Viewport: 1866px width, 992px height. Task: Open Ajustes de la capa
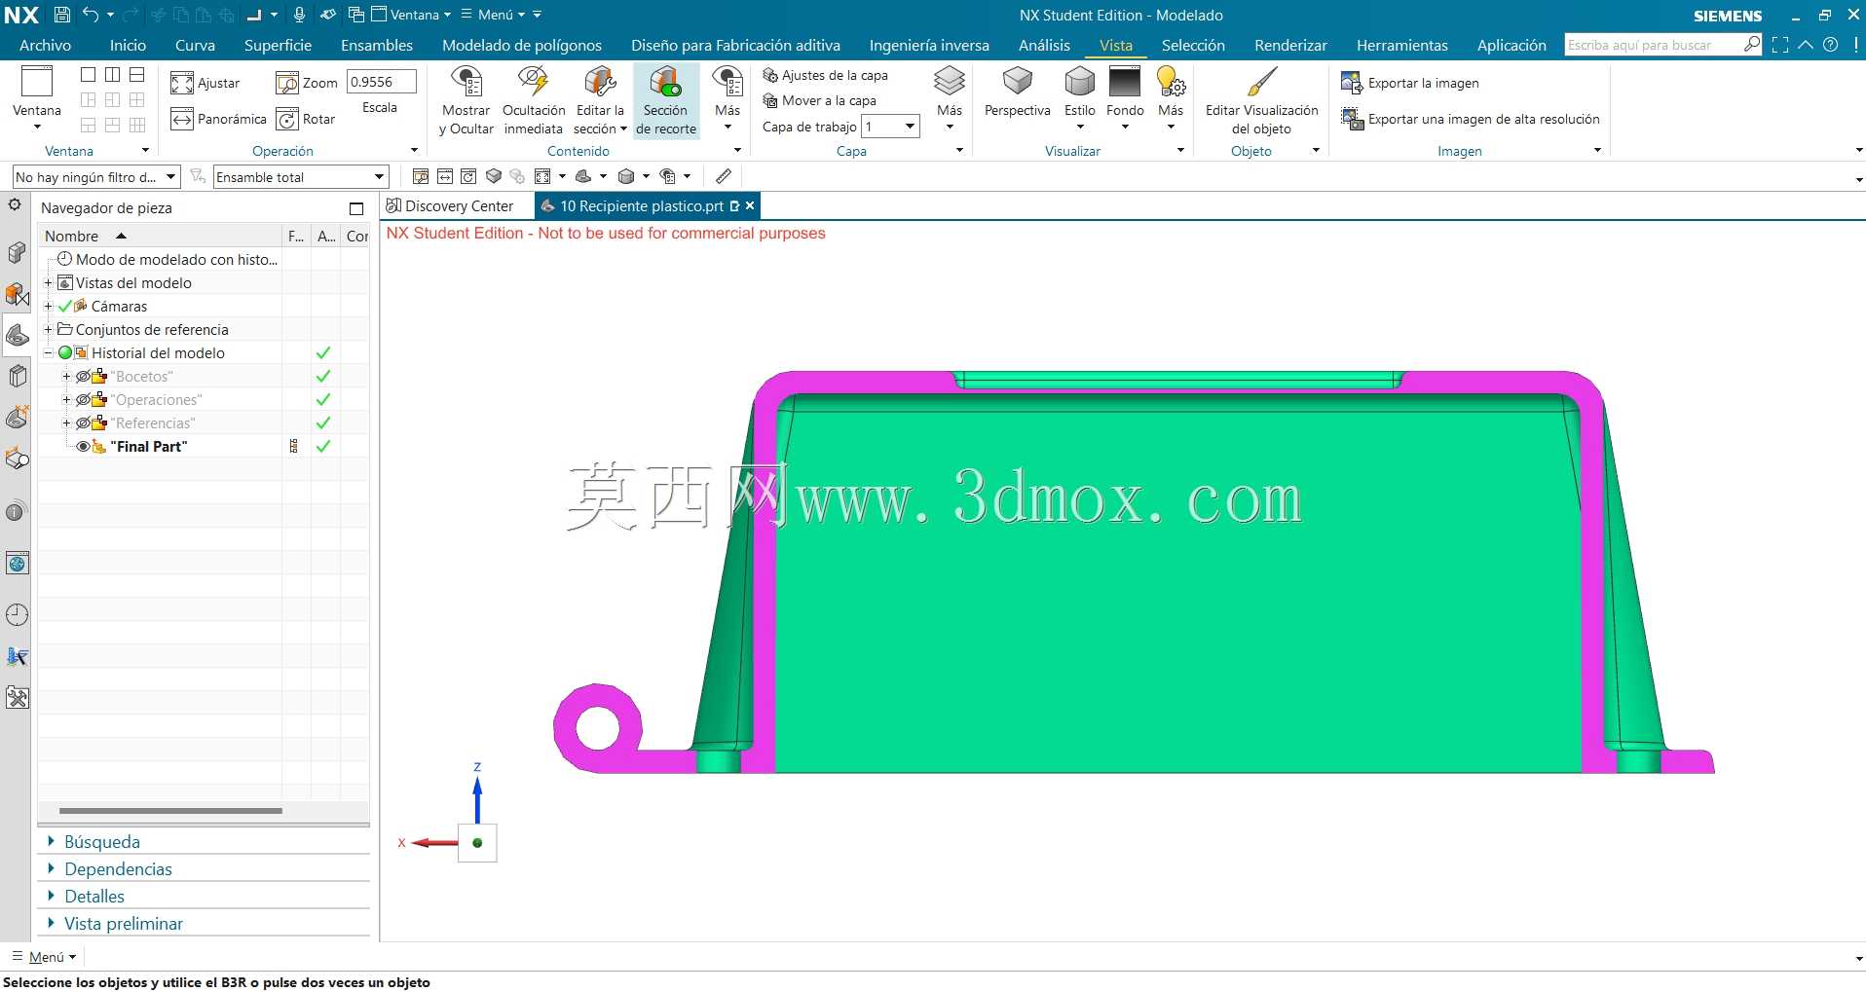pyautogui.click(x=825, y=75)
